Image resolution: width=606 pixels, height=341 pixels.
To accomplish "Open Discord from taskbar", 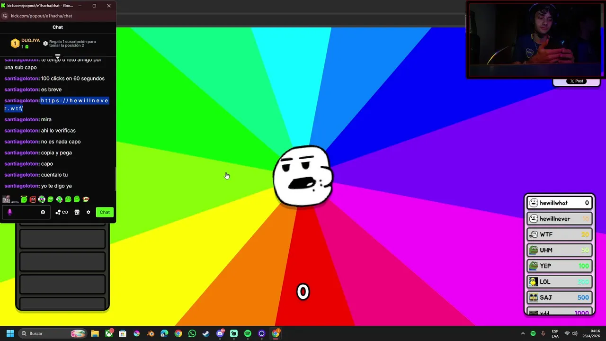I will pos(220,333).
